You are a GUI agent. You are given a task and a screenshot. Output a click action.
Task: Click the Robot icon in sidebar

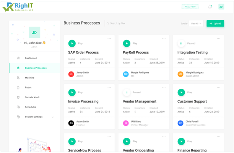point(18,88)
